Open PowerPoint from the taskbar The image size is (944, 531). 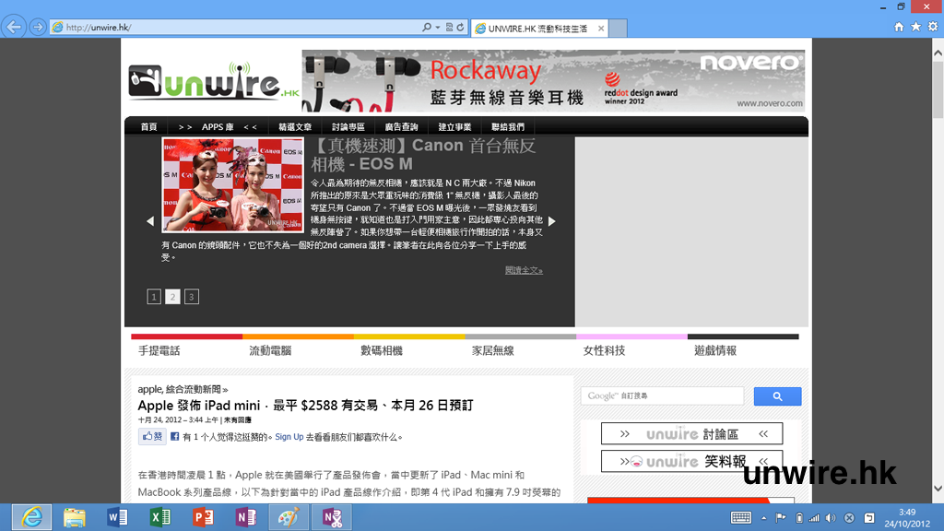(x=203, y=517)
